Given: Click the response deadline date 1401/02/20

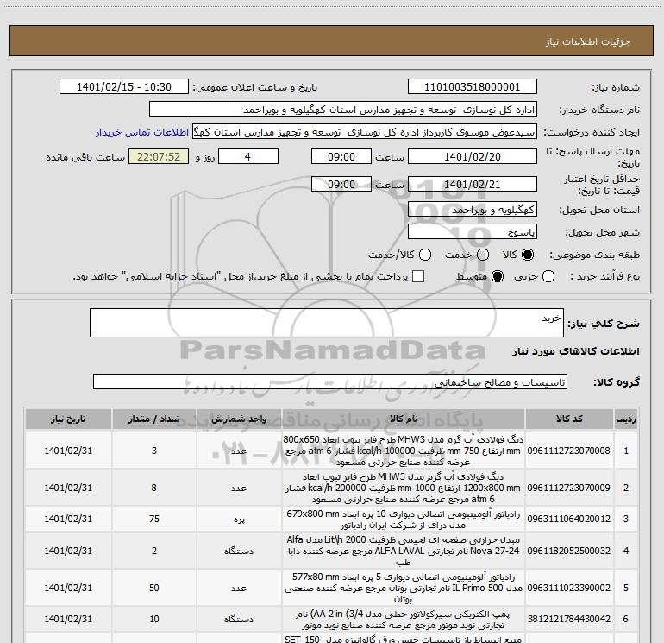Looking at the screenshot, I should tap(473, 157).
